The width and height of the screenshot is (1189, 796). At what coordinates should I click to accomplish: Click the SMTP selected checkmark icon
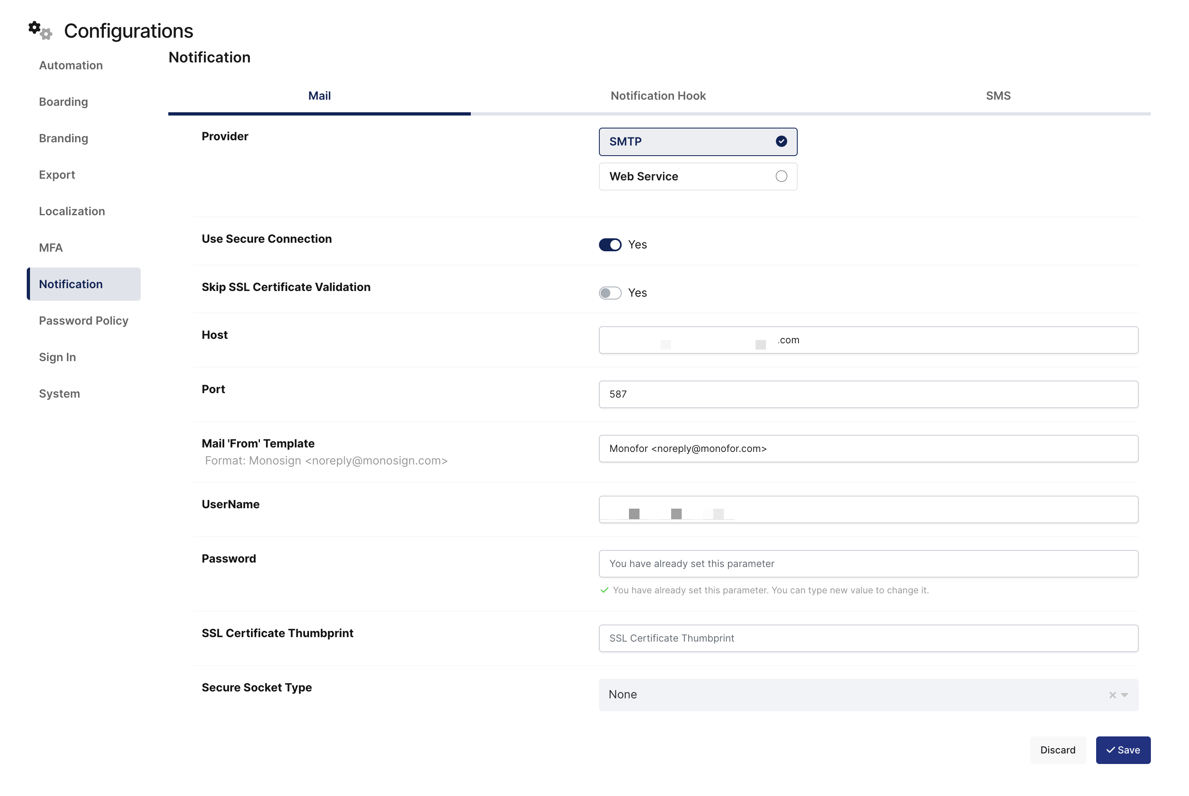781,141
